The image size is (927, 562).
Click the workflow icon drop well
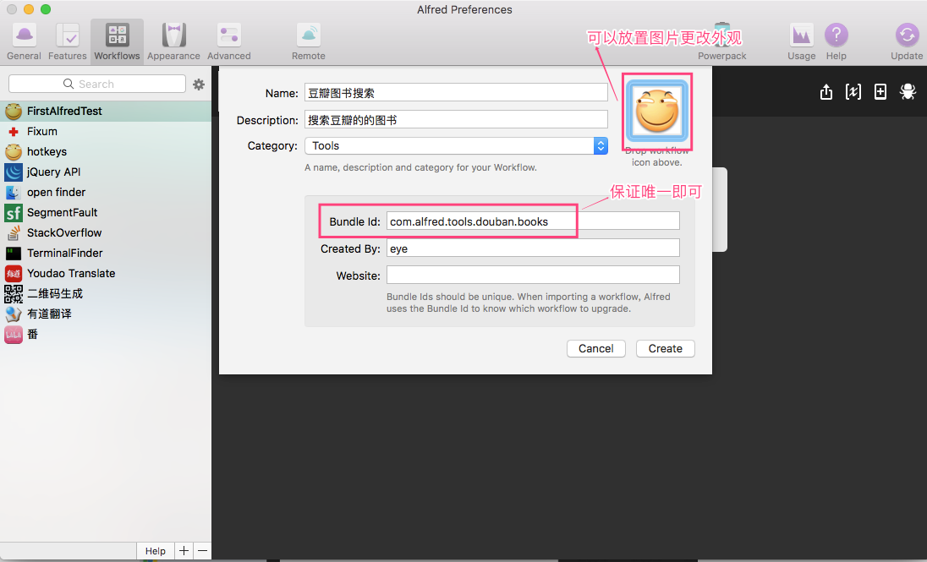coord(657,112)
